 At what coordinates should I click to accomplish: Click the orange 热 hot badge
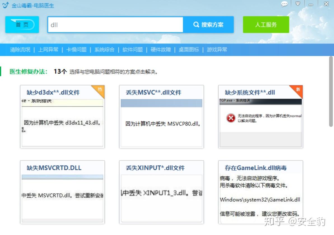point(99,90)
